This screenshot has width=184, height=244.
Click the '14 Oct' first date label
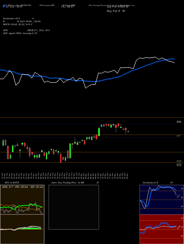pos(3,175)
